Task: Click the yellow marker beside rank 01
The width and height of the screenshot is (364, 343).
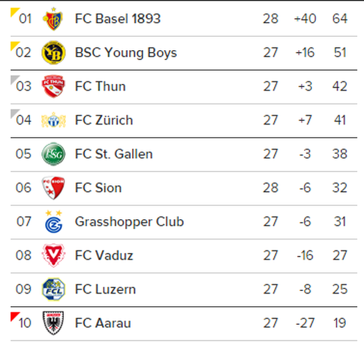Action: [x=14, y=12]
